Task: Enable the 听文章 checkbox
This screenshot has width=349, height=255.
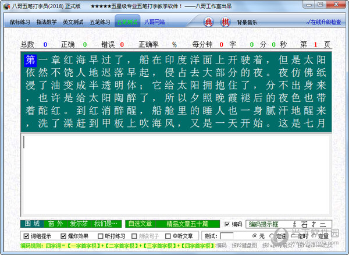Action: click(168, 236)
